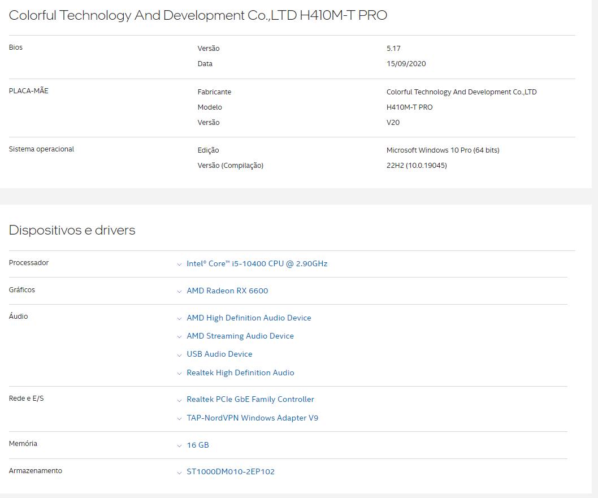Expand the AMD Radeon RX 6600 chevron
This screenshot has width=598, height=498.
tap(179, 291)
